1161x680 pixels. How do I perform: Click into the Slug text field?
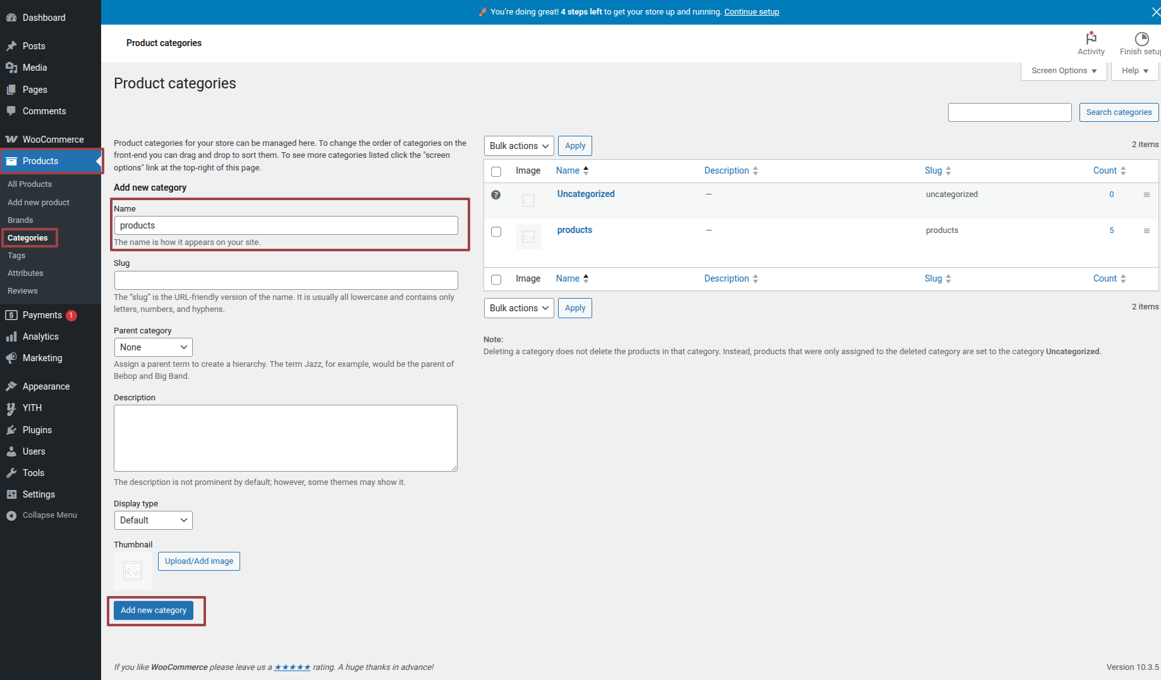[x=286, y=280]
